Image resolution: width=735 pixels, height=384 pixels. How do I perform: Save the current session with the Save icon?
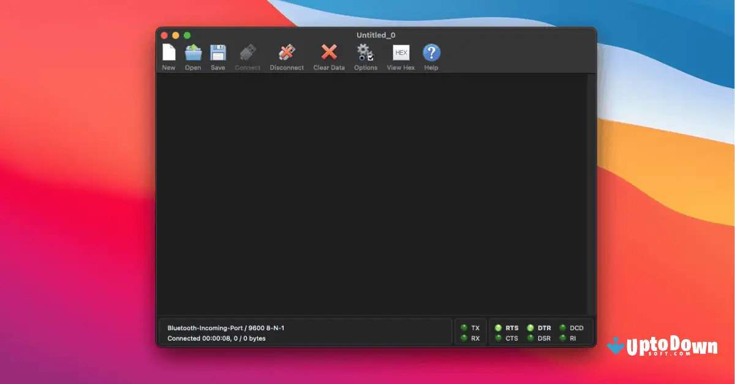point(217,55)
